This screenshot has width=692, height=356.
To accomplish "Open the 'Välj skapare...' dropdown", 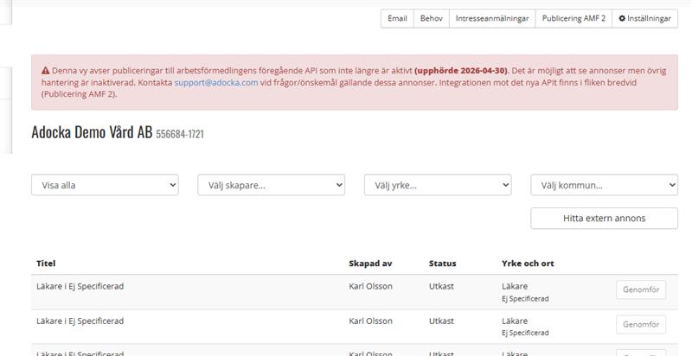I will pos(272,185).
